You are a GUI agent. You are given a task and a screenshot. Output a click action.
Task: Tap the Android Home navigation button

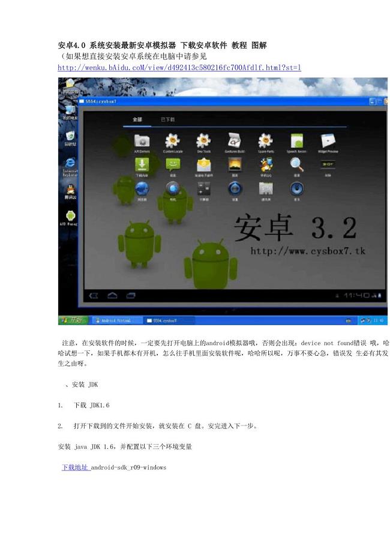point(112,295)
